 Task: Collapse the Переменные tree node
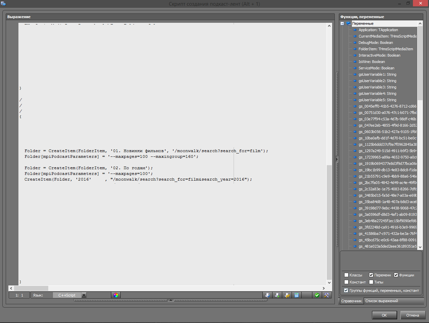tap(342, 23)
